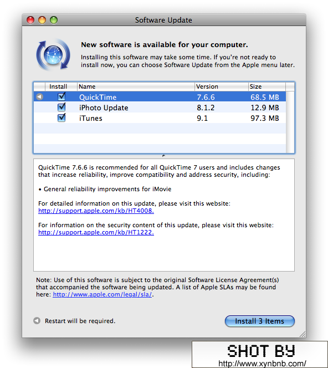Click 'General reliability improvements for iMovie' bullet
The image size is (328, 368).
coord(105,189)
